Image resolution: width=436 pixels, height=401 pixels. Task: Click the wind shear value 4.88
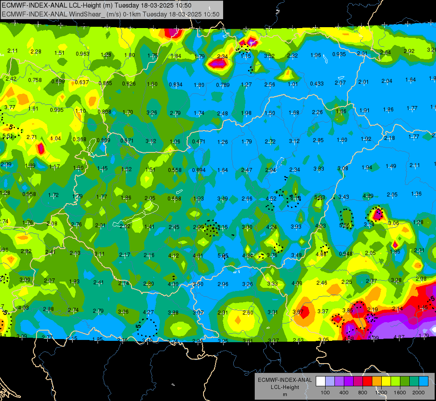(321, 254)
